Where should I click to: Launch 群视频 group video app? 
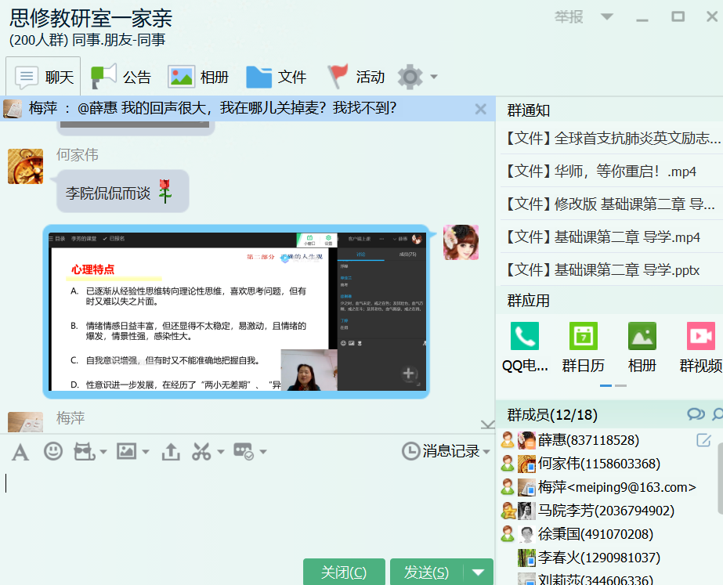click(700, 337)
